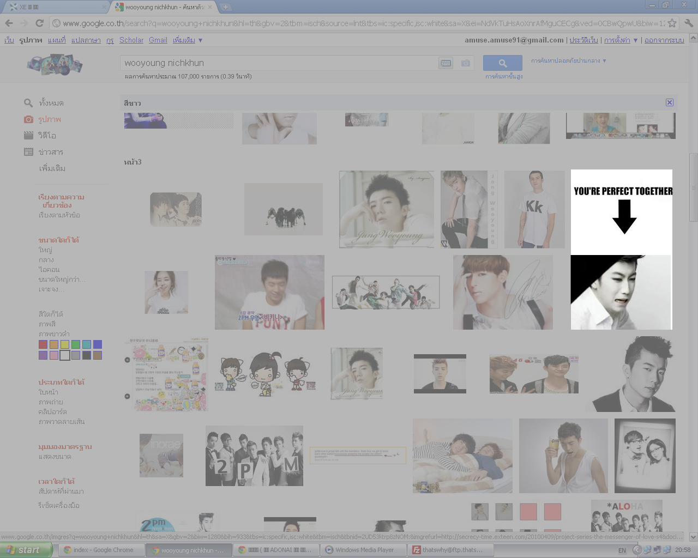Pick the yellow color swatch
698x558 pixels.
[x=65, y=344]
